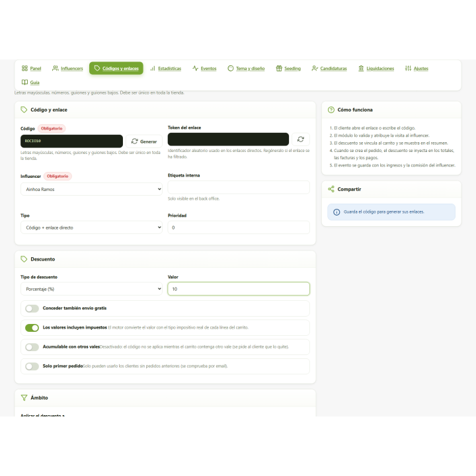
Task: Click the 'Cómo funciona' heading text
Action: [355, 110]
